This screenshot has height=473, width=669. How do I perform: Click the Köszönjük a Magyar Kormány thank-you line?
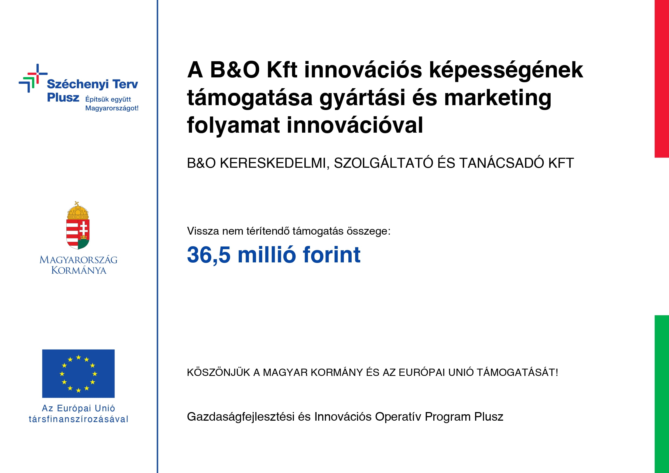372,372
